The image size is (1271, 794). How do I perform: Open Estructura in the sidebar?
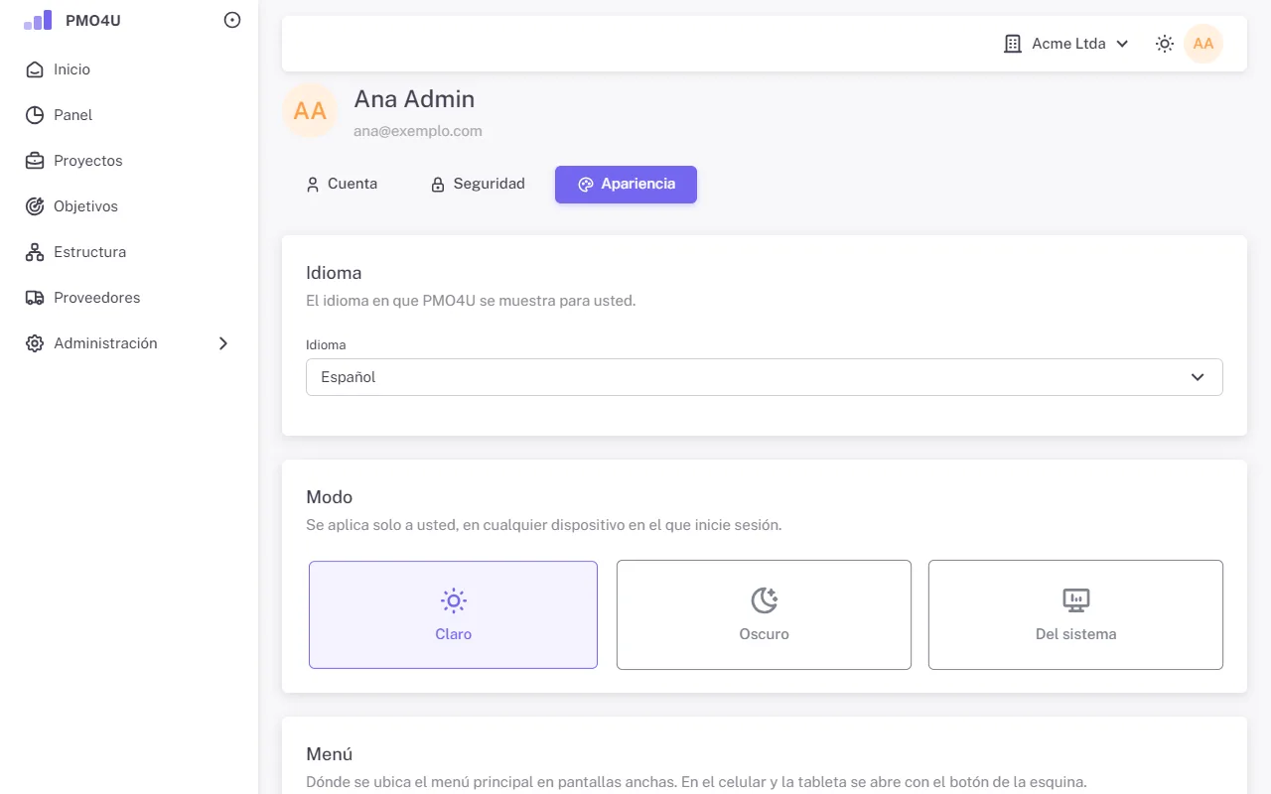(x=129, y=252)
